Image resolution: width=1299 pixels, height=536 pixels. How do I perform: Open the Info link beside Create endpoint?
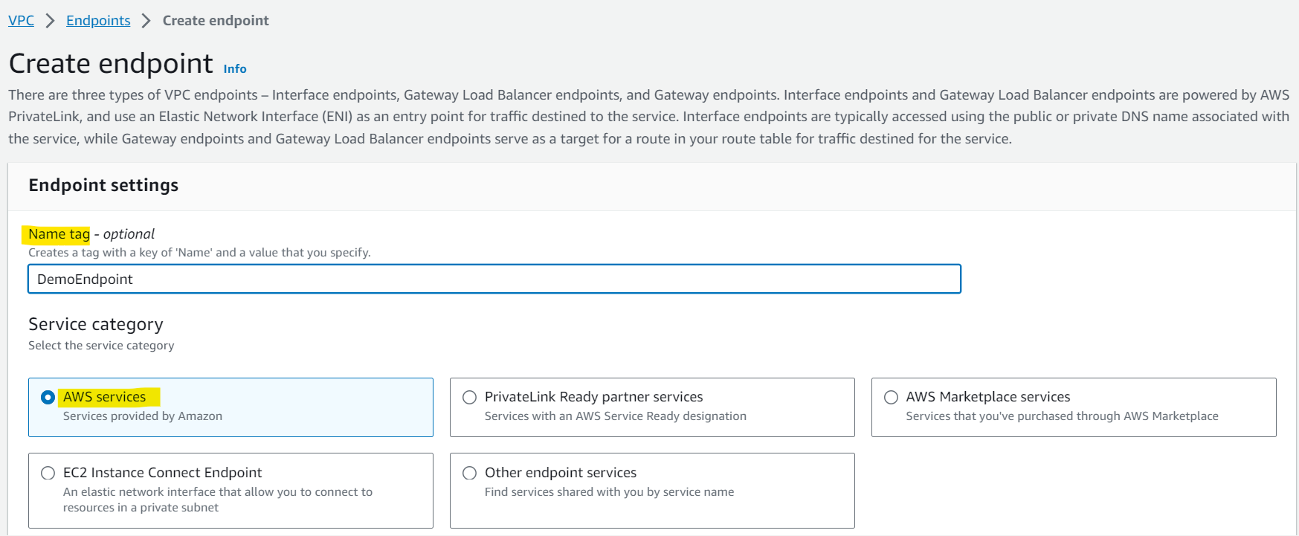point(235,68)
